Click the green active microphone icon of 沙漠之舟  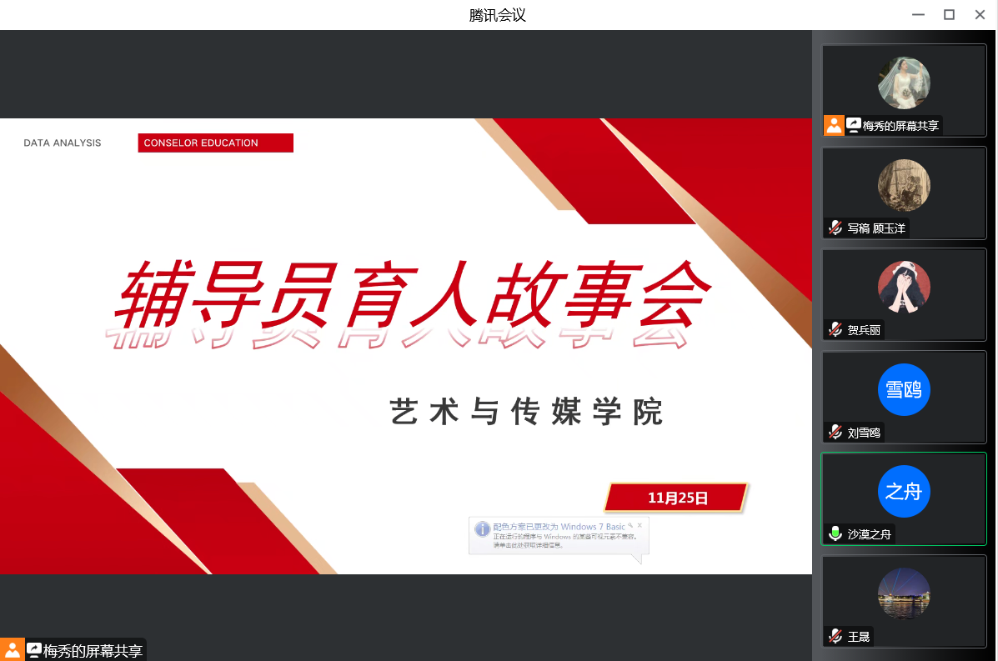(835, 534)
